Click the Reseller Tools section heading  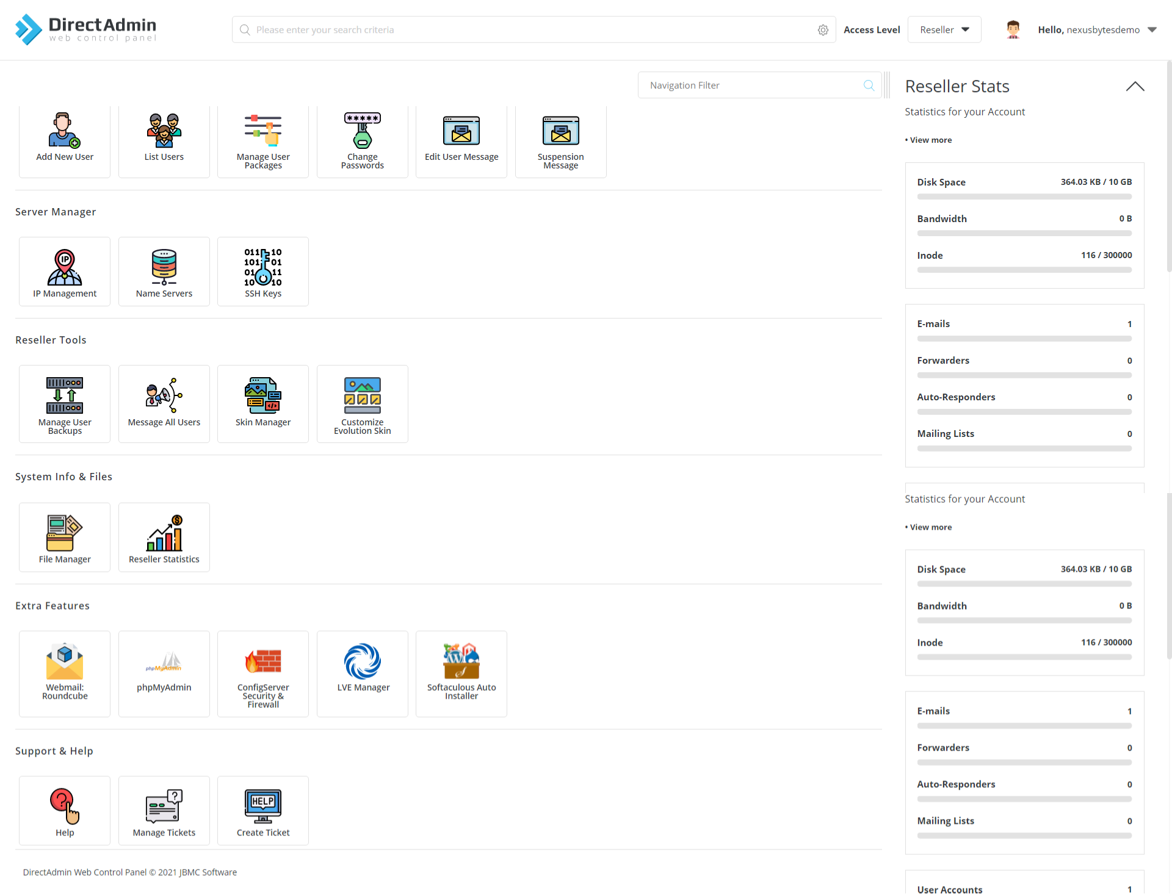tap(51, 340)
